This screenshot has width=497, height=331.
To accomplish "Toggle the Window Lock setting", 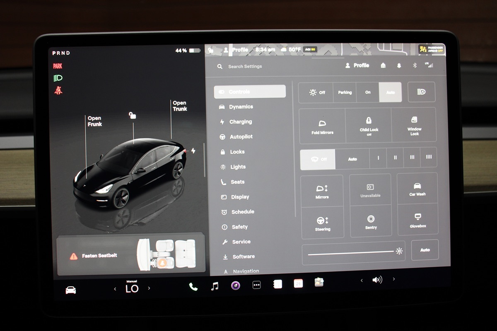I will click(x=414, y=126).
